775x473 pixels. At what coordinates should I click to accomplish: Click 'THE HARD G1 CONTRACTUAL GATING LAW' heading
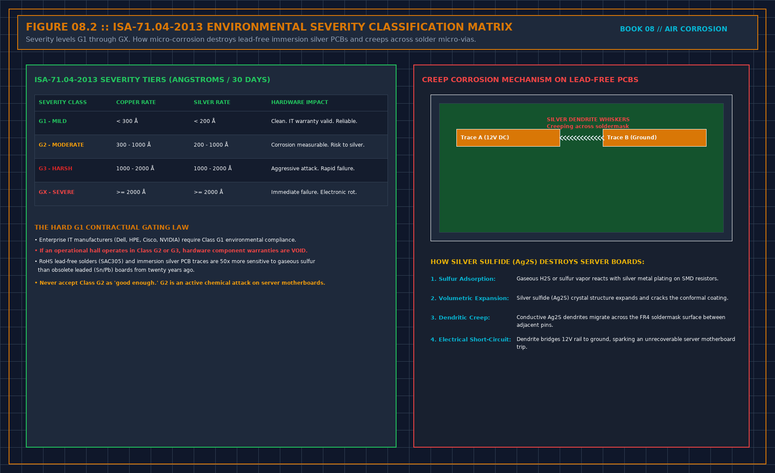[112, 227]
